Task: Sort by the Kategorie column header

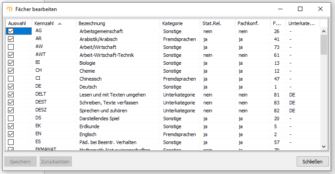Action: (x=180, y=23)
